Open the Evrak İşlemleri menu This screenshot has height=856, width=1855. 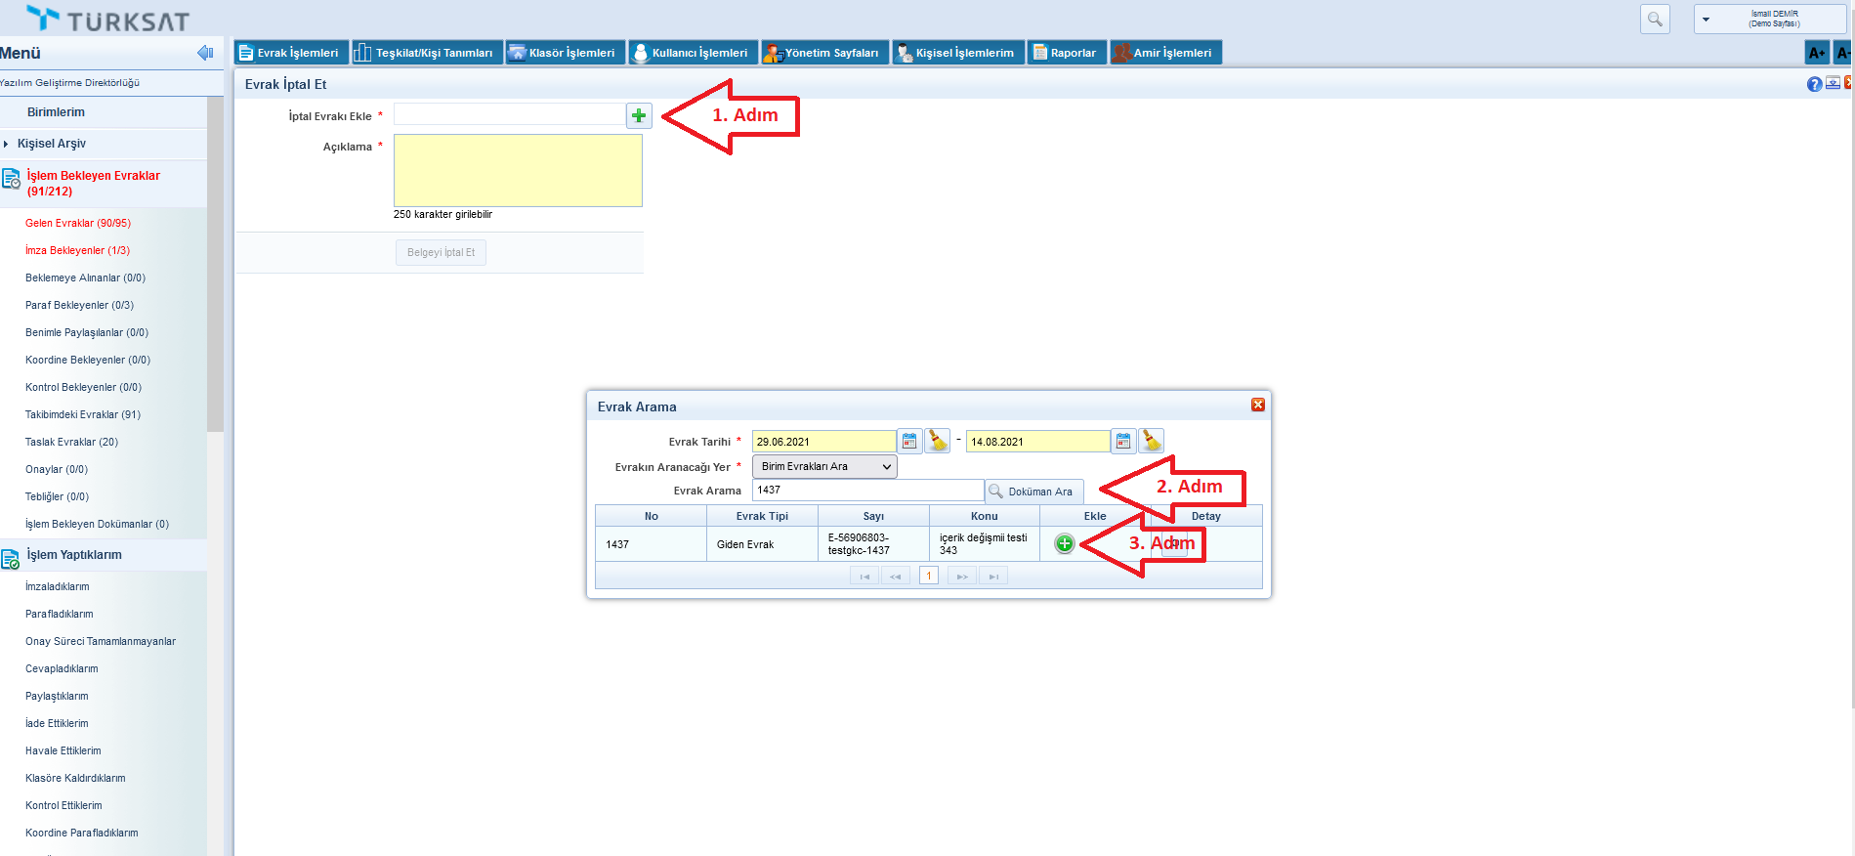pos(288,53)
